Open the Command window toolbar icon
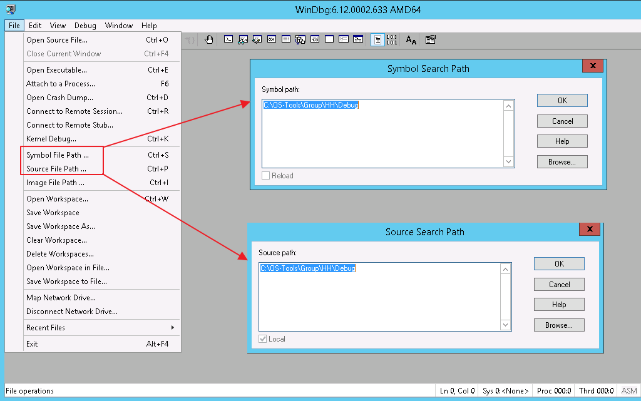The width and height of the screenshot is (641, 401). pyautogui.click(x=228, y=39)
